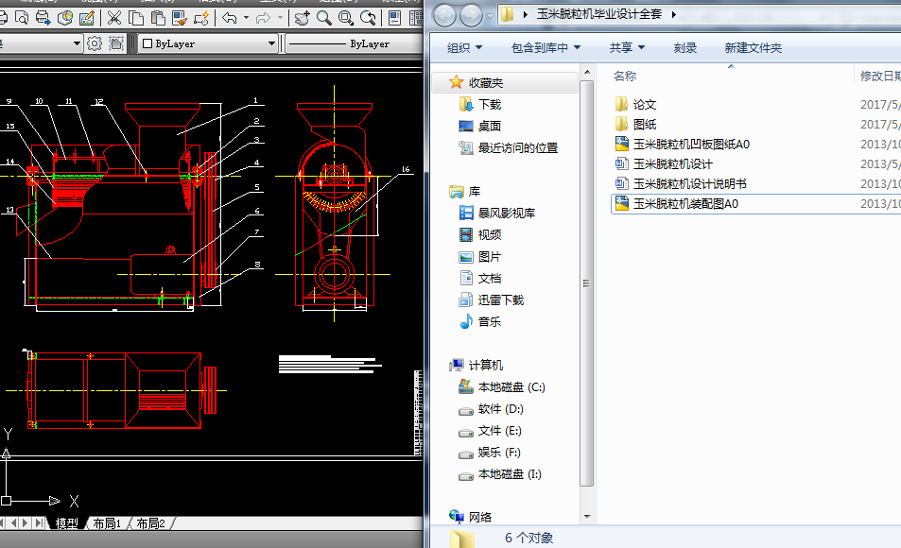901x548 pixels.
Task: Click the previous-tab navigation arrow
Action: [x=13, y=522]
